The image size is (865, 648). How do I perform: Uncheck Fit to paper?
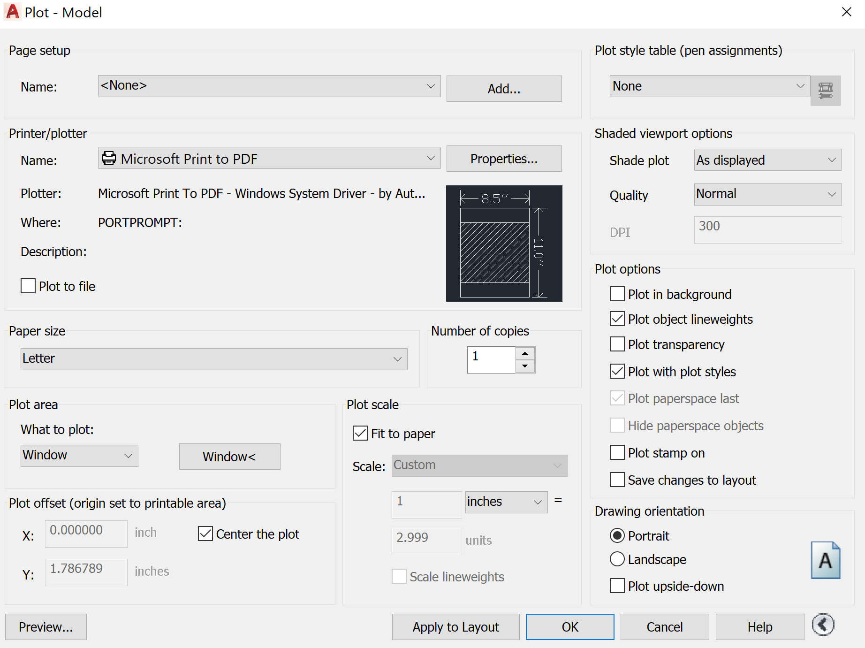(x=359, y=433)
